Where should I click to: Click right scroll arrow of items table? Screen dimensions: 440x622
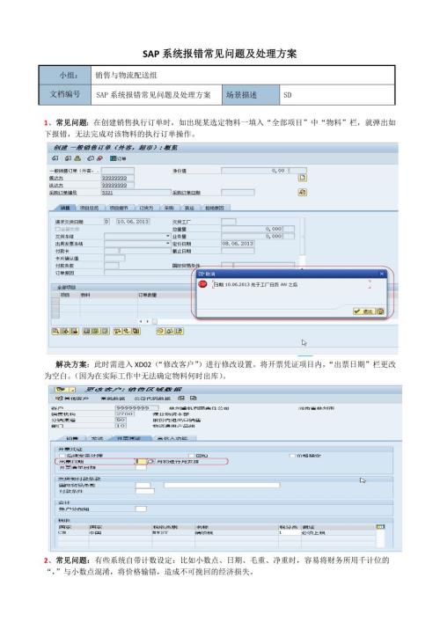click(x=147, y=321)
